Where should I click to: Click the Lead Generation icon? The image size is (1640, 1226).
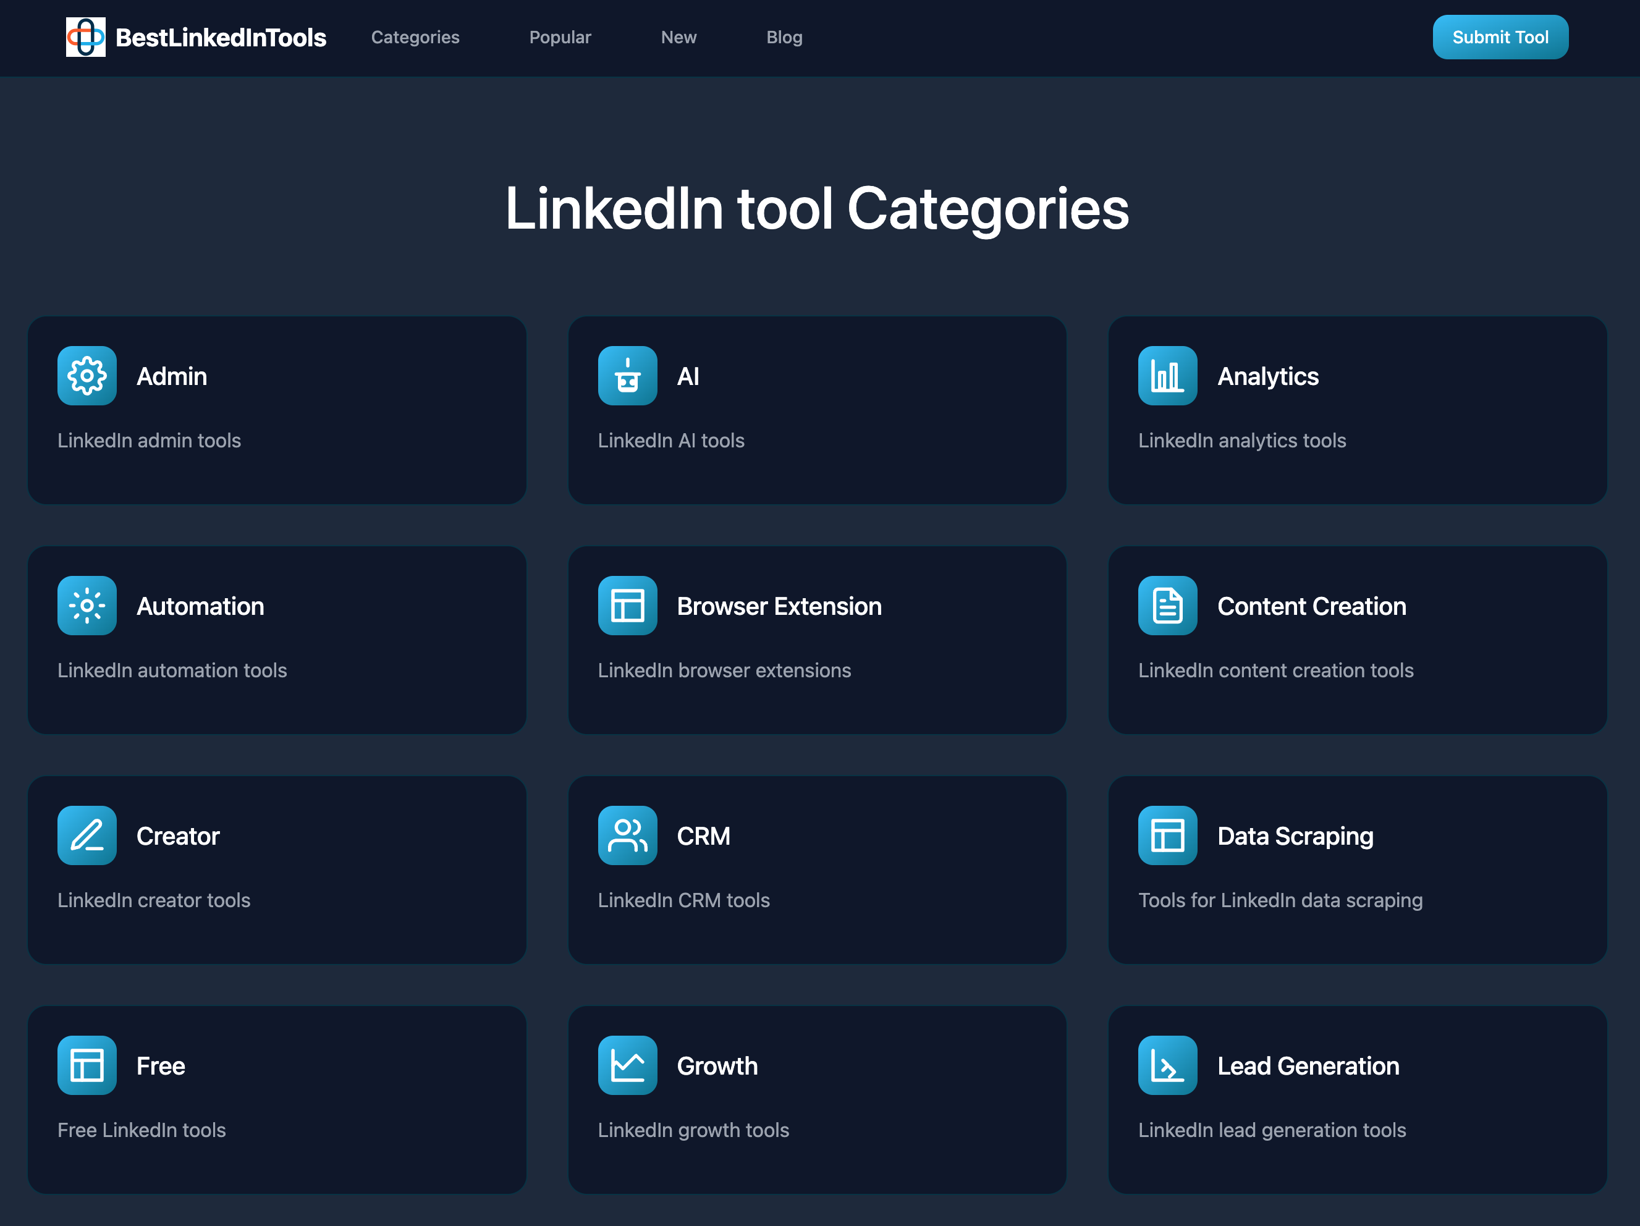point(1167,1065)
